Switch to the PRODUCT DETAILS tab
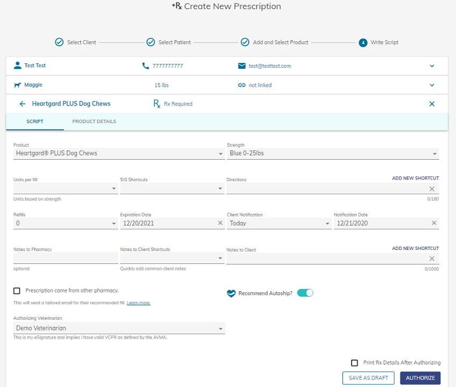 94,121
